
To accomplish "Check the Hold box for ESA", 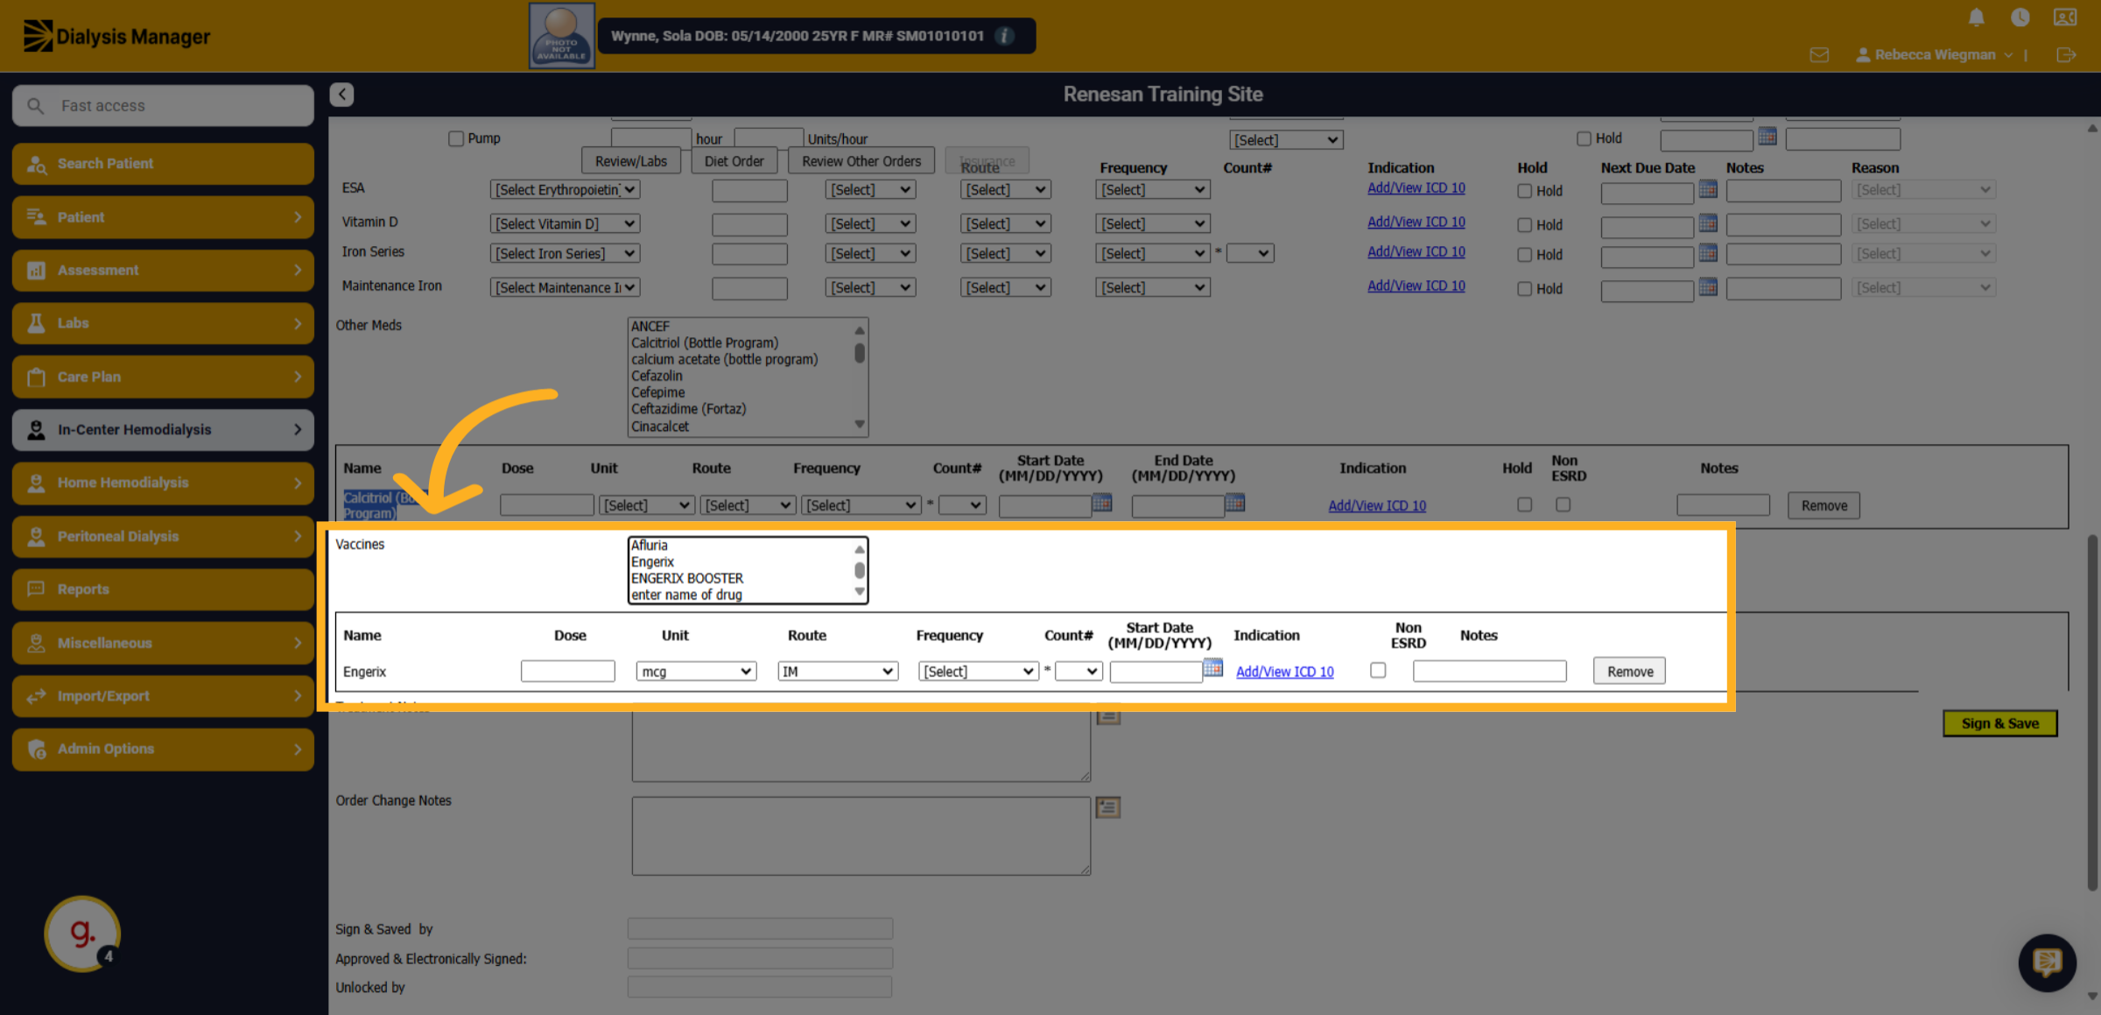I will [x=1524, y=191].
